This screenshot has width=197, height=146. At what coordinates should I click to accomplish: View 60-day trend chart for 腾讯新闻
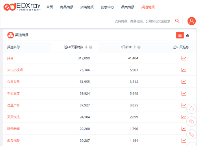coord(184,129)
